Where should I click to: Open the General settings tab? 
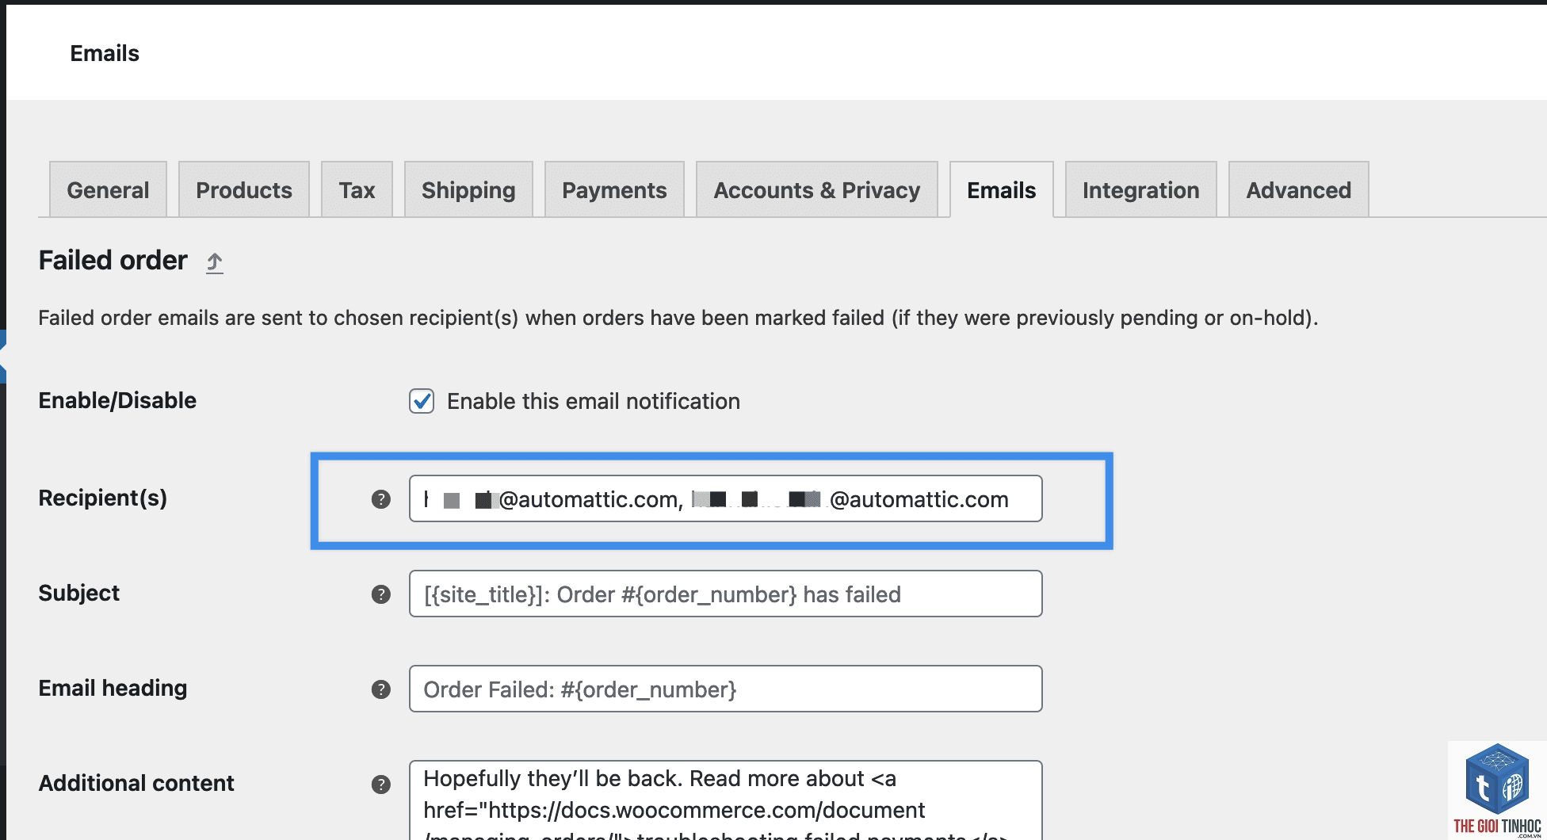pos(108,190)
